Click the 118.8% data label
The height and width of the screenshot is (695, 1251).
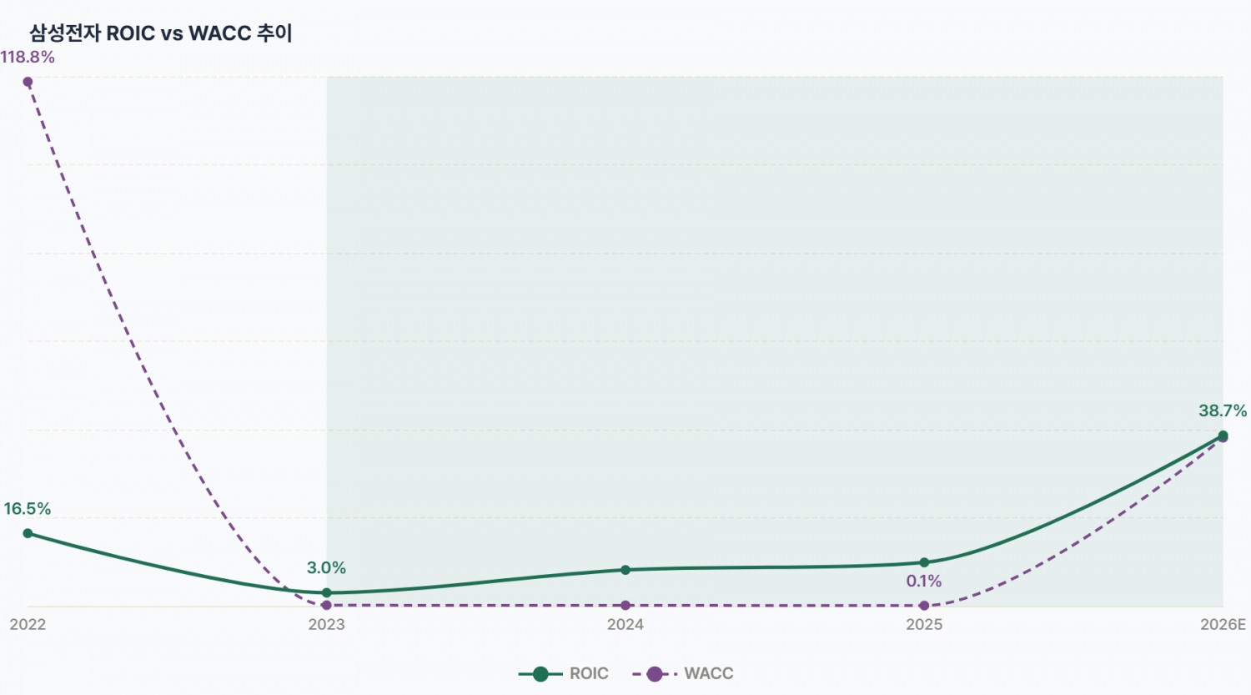(x=28, y=57)
